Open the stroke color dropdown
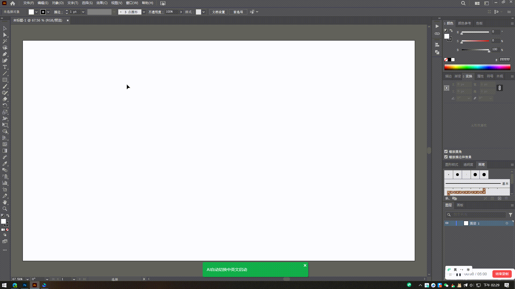Screen dimensions: 515x289 [x=48, y=12]
